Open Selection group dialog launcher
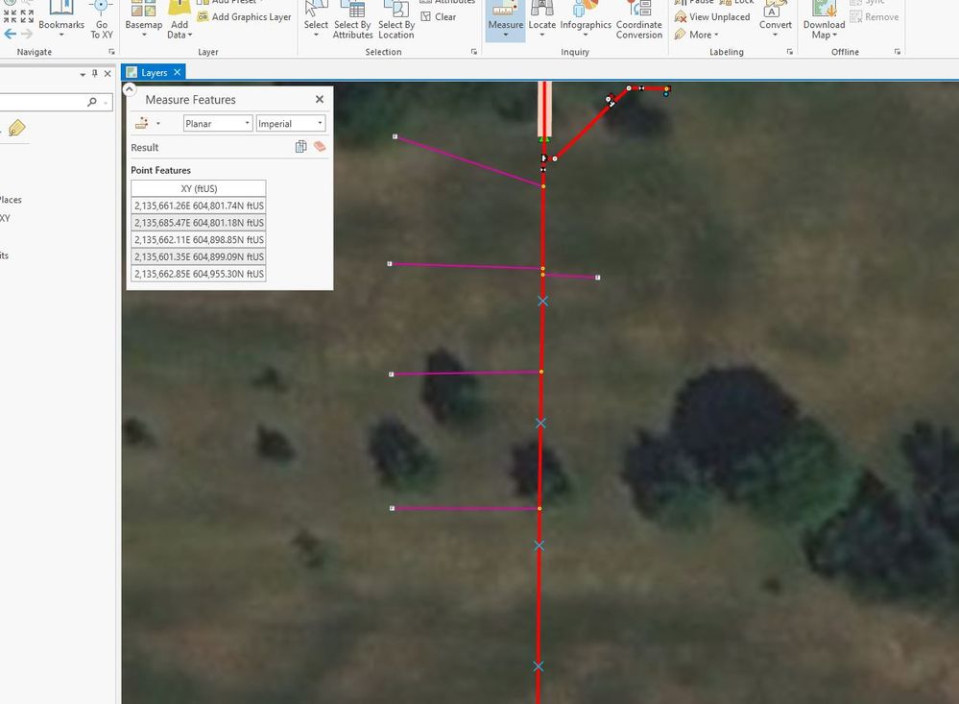 (474, 52)
